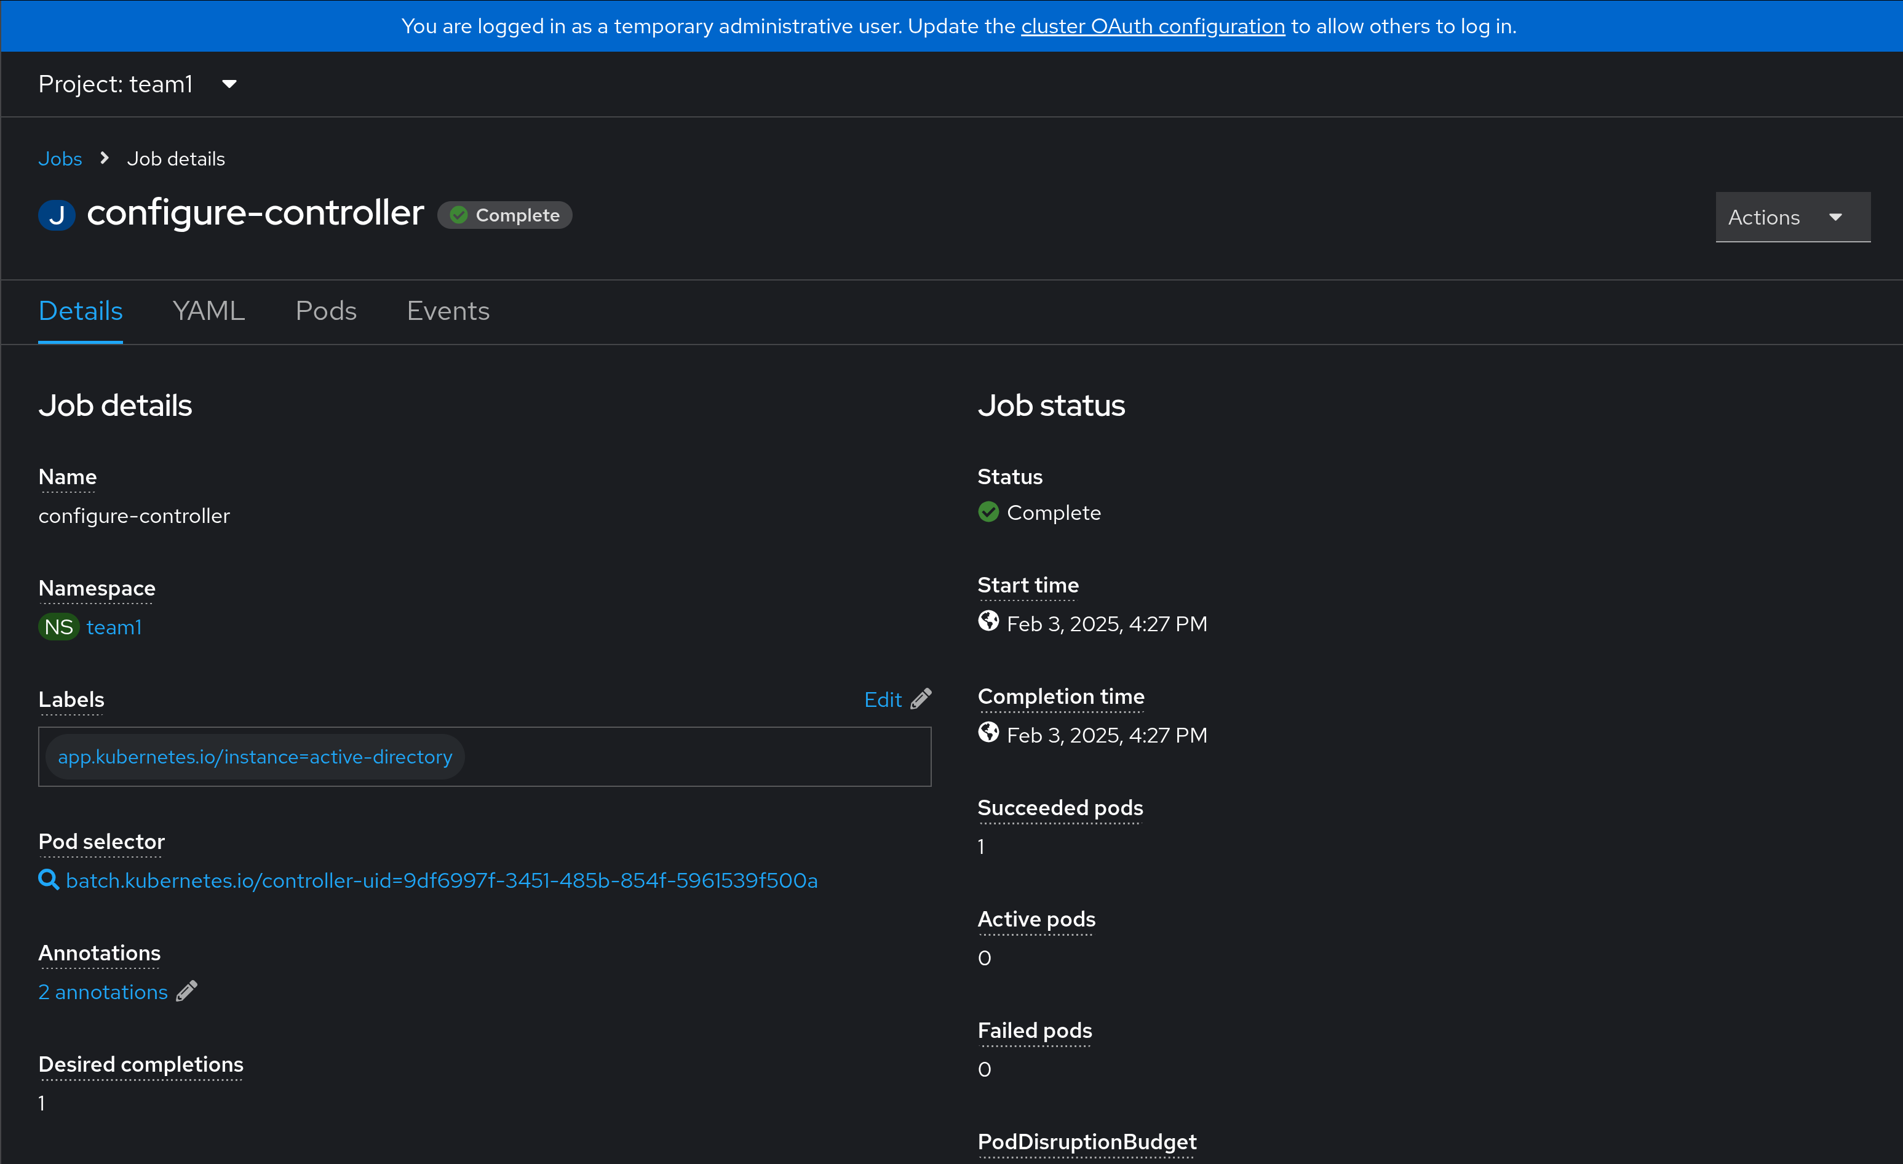Click the caret arrow beside Project: team1
1903x1164 pixels.
pos(229,84)
